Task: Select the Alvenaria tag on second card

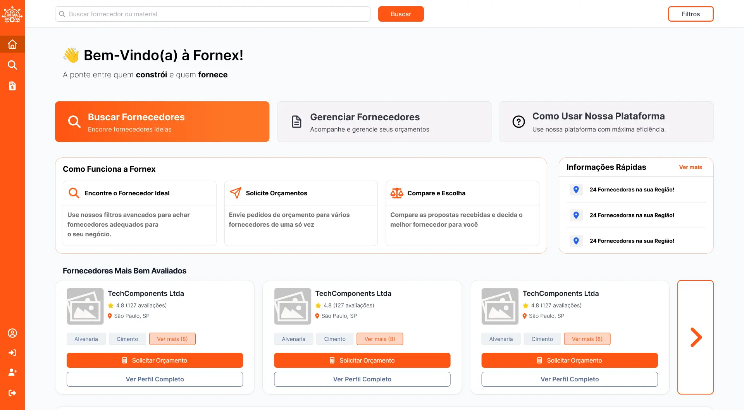Action: [x=293, y=339]
